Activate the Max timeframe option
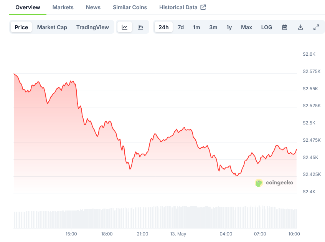This screenshot has height=242, width=325. [x=246, y=27]
